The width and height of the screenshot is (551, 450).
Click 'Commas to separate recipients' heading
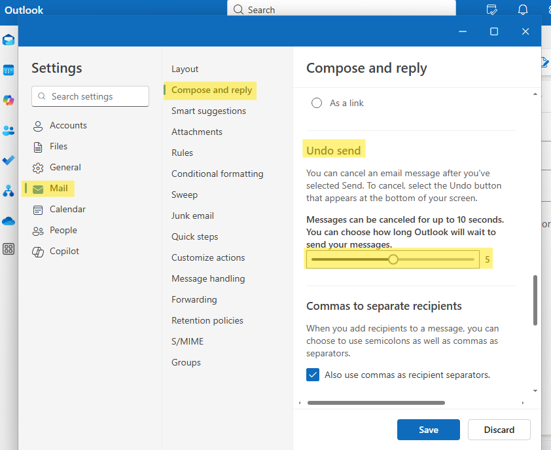tap(383, 306)
